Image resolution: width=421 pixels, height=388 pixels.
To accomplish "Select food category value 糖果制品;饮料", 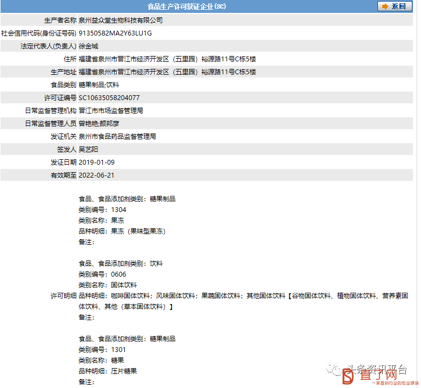I will [99, 85].
